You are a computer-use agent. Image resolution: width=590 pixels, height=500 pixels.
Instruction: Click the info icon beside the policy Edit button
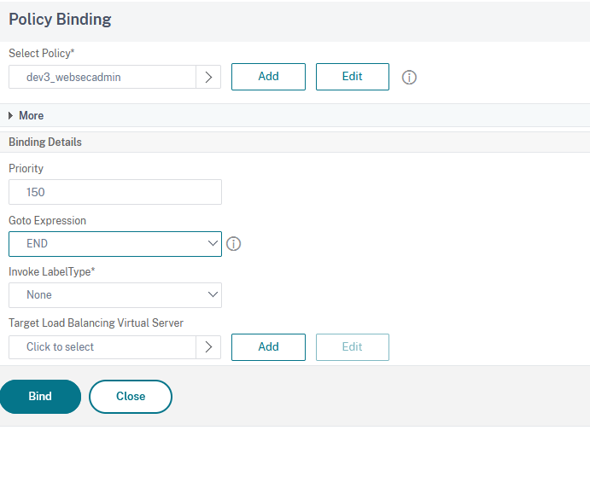pos(409,78)
